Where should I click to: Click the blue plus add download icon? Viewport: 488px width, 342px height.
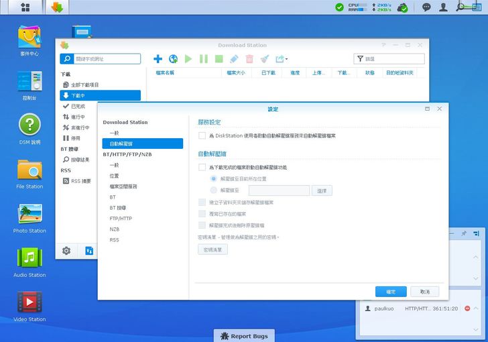click(x=158, y=59)
